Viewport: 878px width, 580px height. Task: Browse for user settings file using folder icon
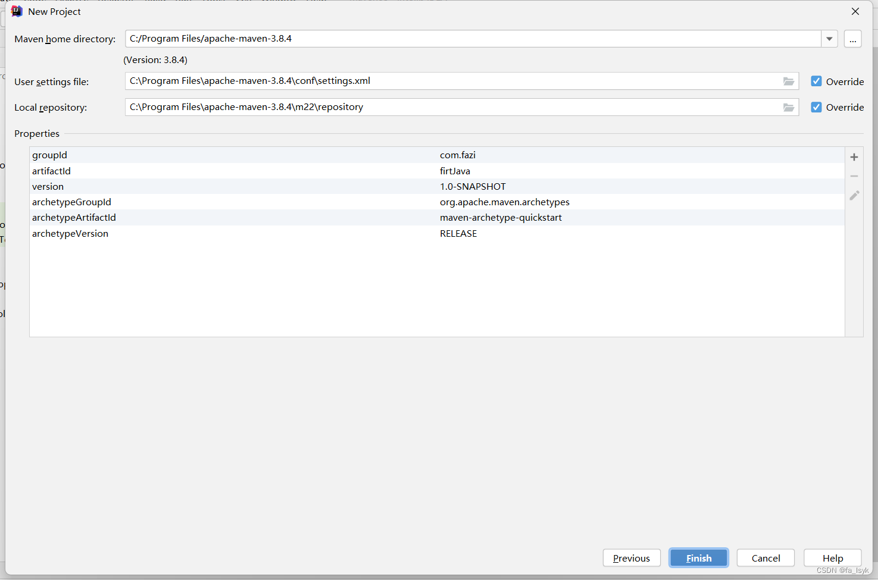click(x=789, y=81)
